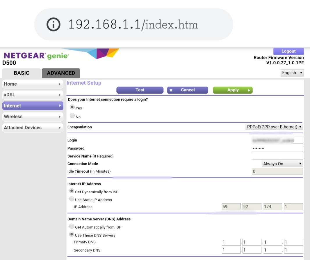Expand the Home sidebar arrow
This screenshot has width=310, height=260.
point(60,84)
